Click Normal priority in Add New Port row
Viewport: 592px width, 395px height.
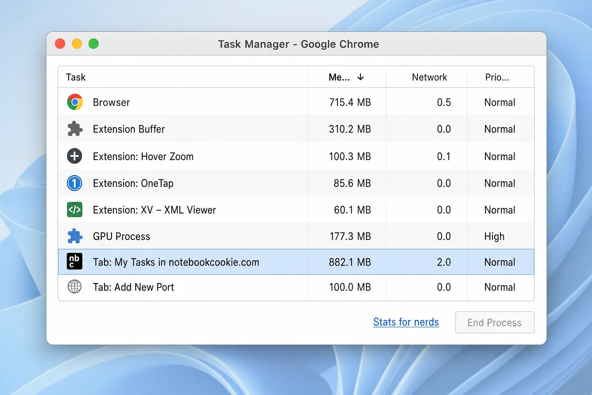(x=500, y=287)
